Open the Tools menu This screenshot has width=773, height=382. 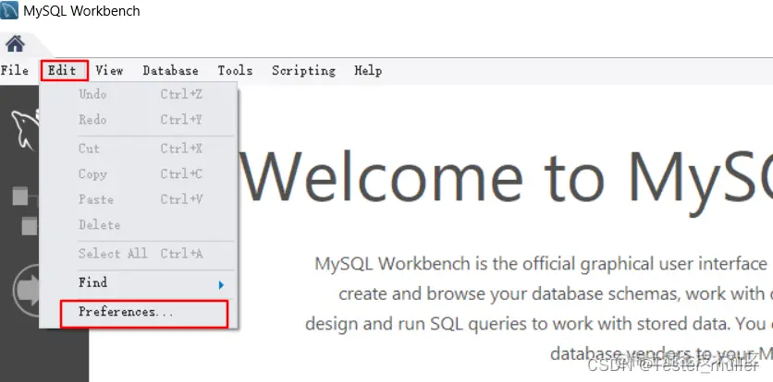(235, 71)
